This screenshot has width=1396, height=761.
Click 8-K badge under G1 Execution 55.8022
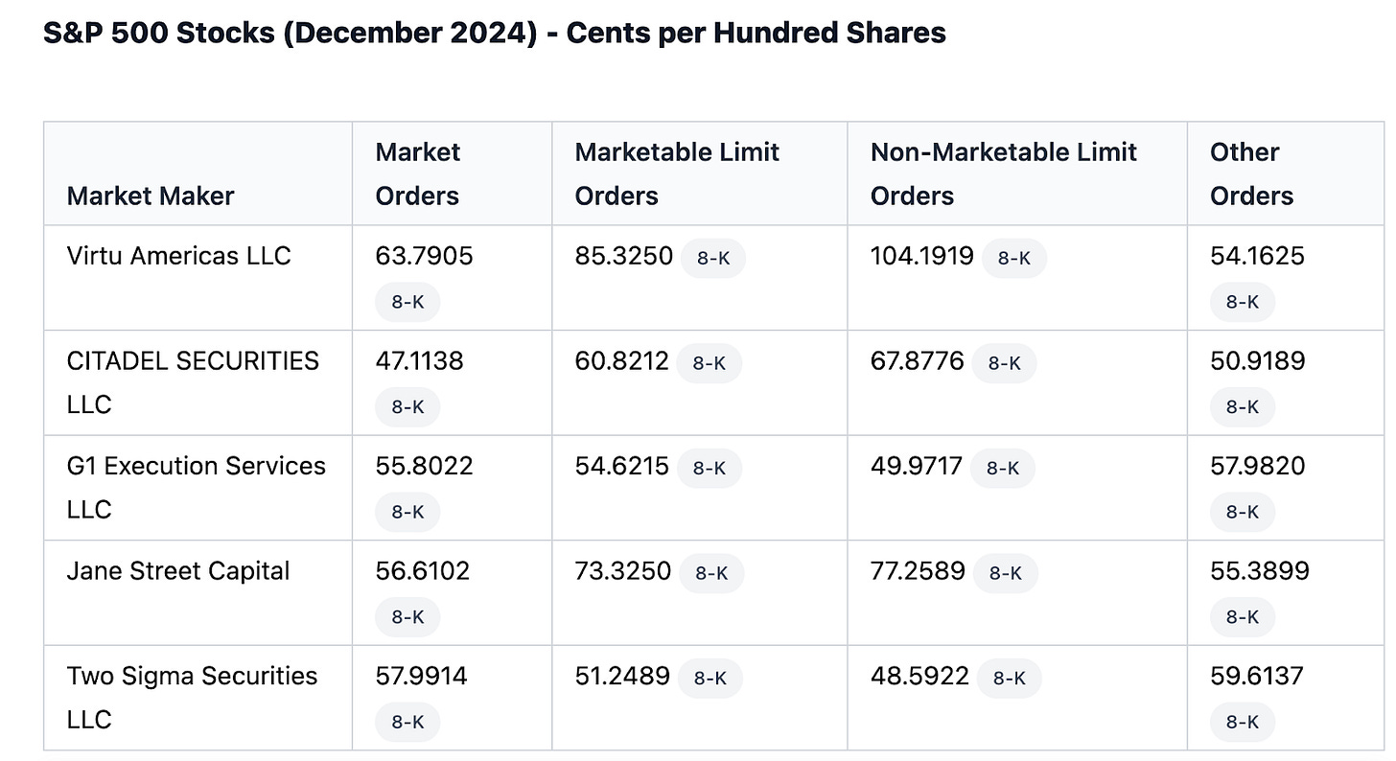coord(407,512)
